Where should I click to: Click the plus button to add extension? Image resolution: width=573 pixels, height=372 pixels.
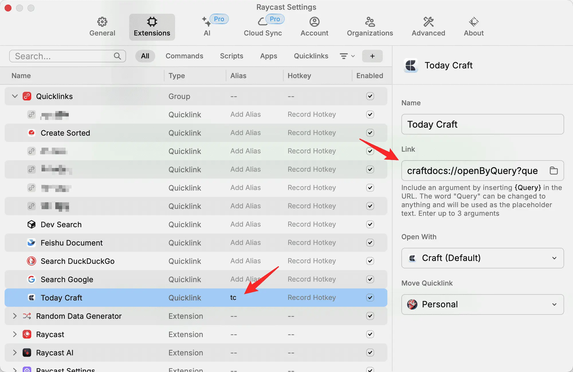click(372, 56)
